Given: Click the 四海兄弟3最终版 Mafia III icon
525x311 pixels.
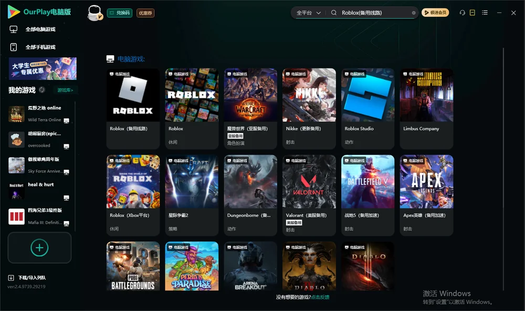Looking at the screenshot, I should tap(16, 216).
